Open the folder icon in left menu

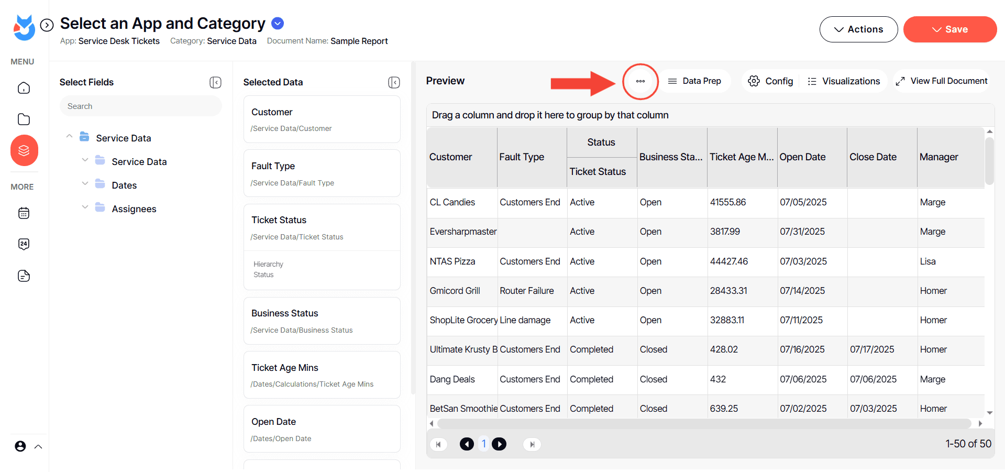(24, 119)
